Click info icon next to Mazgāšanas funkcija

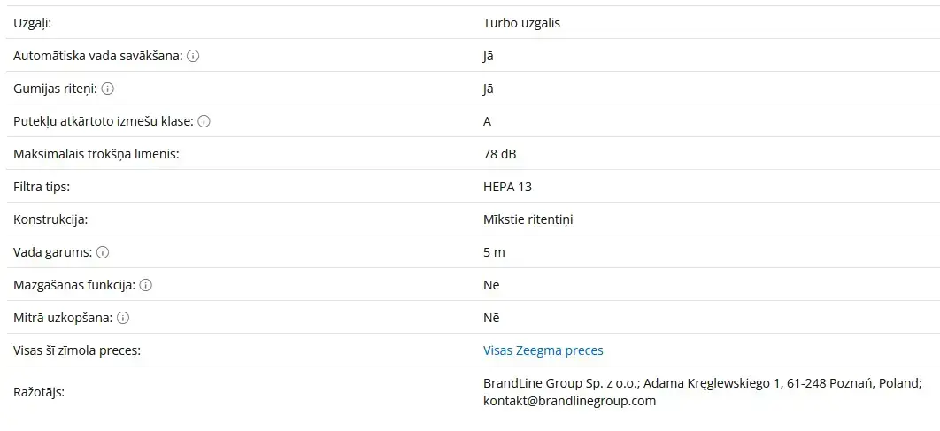146,285
